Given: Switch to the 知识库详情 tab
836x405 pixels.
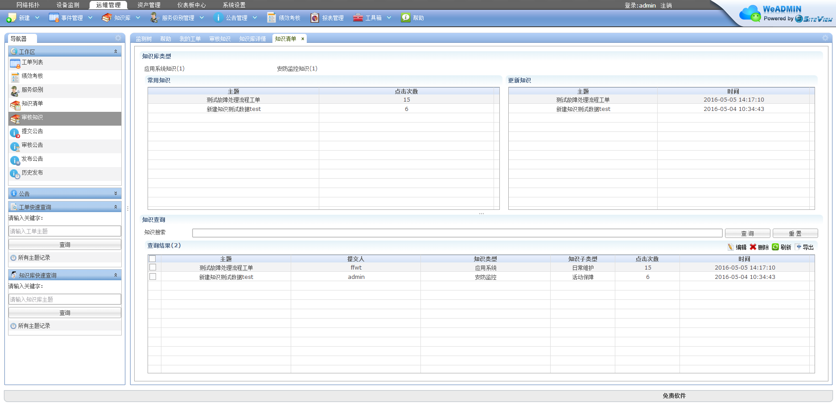Looking at the screenshot, I should [252, 39].
